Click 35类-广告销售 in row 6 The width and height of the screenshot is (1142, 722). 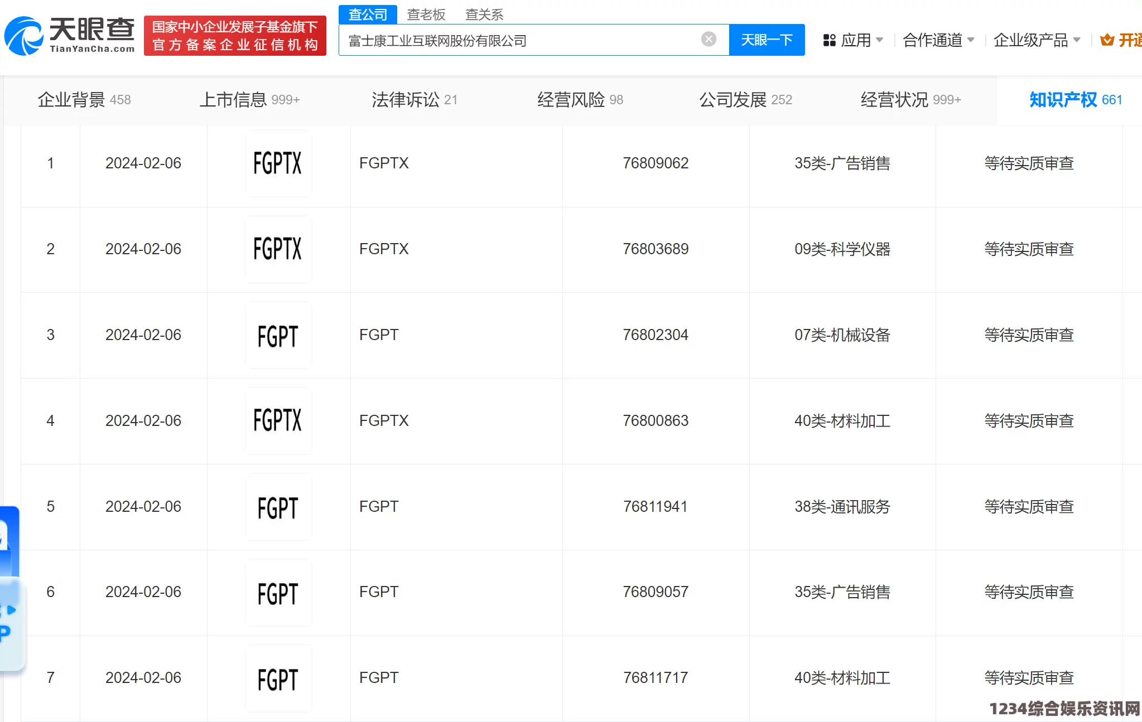[x=842, y=592]
